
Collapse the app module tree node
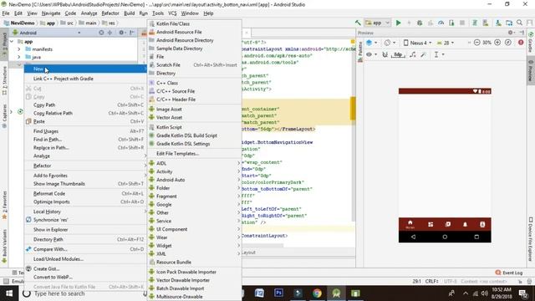tap(12, 41)
